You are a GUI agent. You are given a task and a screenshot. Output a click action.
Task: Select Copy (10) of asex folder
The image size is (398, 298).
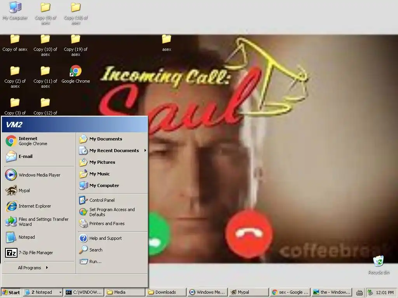tap(45, 45)
